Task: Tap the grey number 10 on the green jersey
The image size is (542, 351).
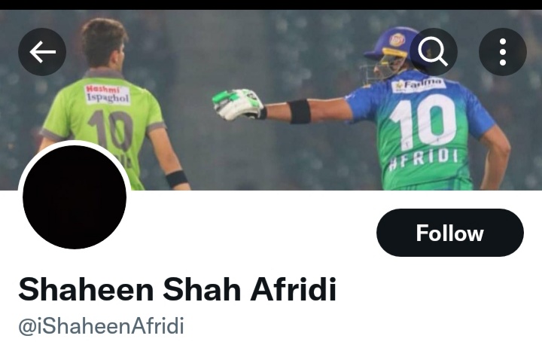Action: click(111, 131)
